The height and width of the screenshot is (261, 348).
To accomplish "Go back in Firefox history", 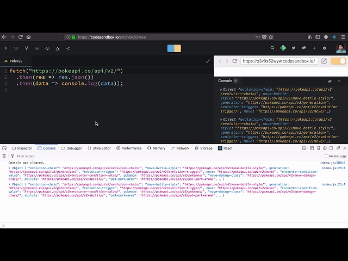I will pyautogui.click(x=4, y=37).
